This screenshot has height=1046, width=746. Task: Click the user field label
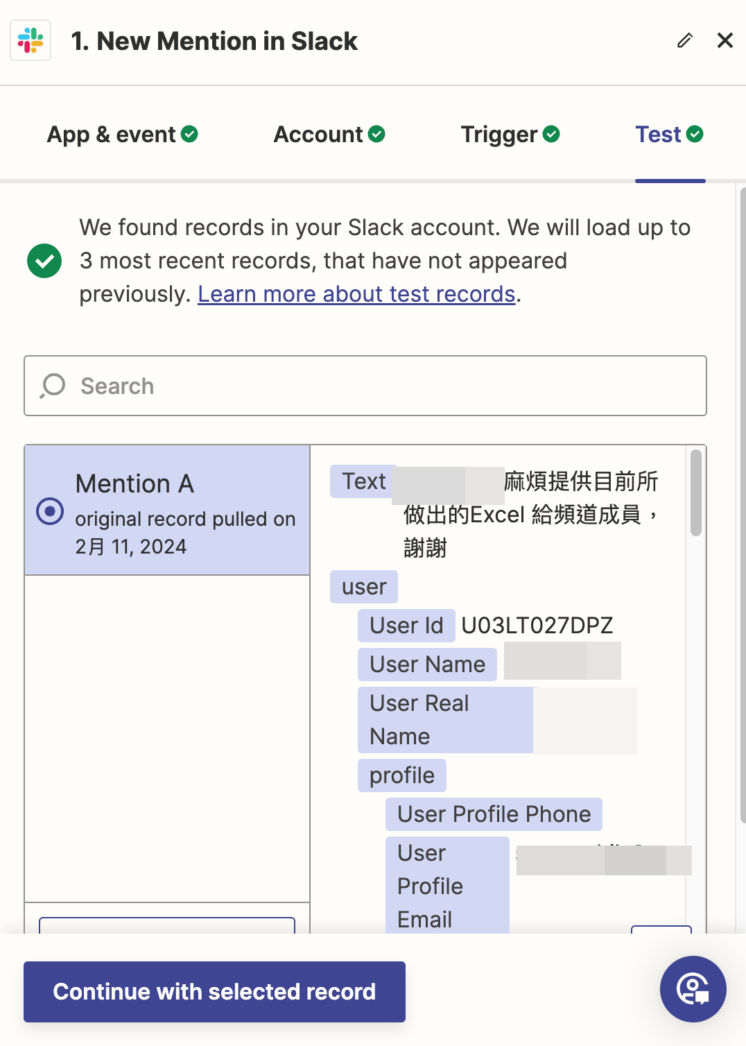pyautogui.click(x=364, y=587)
